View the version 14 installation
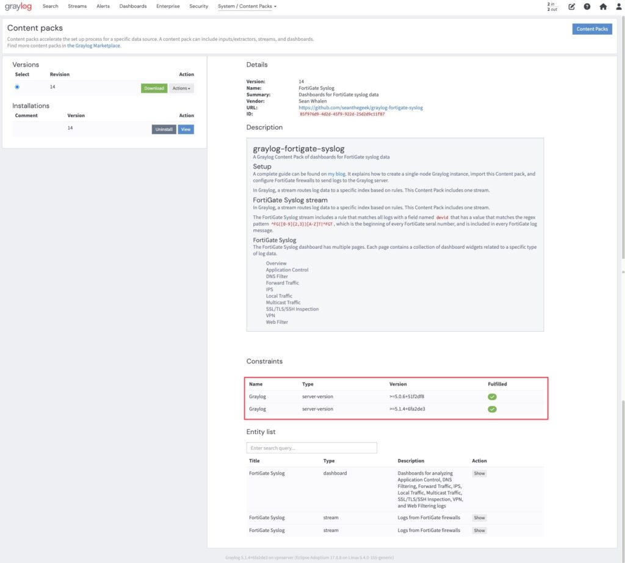Image resolution: width=625 pixels, height=563 pixels. point(186,129)
